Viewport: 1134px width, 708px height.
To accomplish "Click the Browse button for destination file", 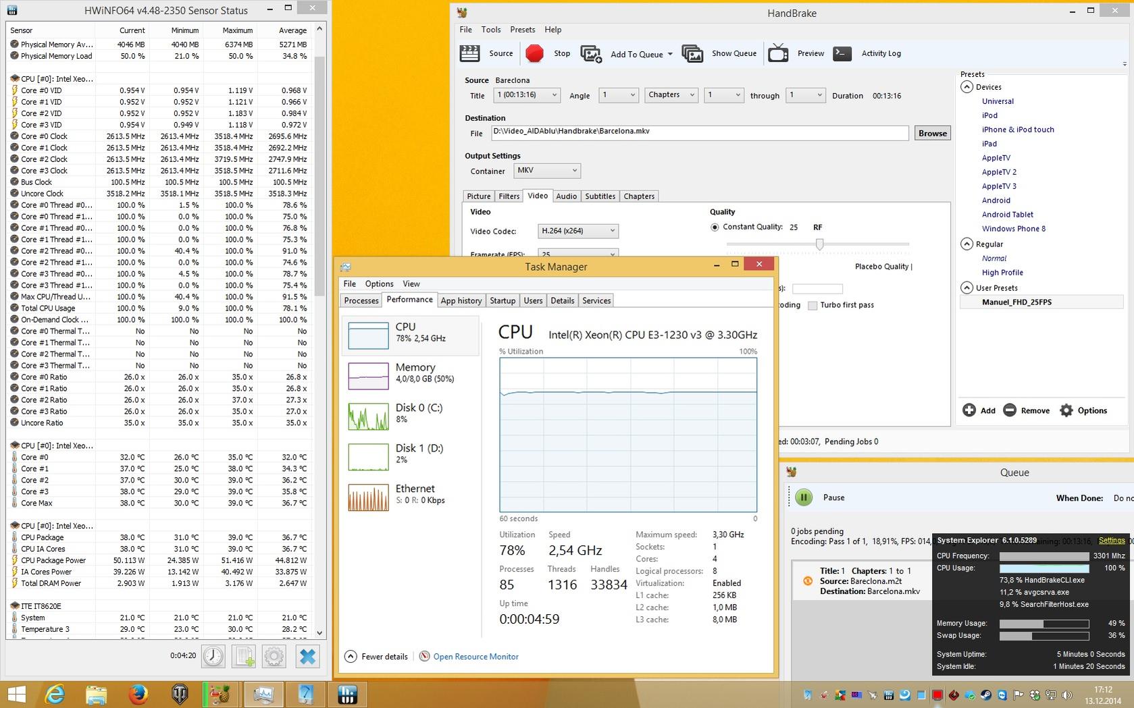I will pyautogui.click(x=933, y=133).
